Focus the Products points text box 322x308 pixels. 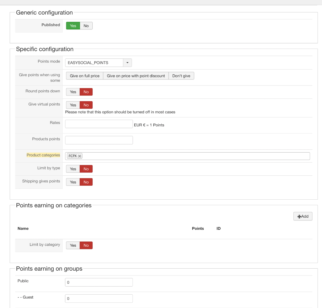pos(99,140)
